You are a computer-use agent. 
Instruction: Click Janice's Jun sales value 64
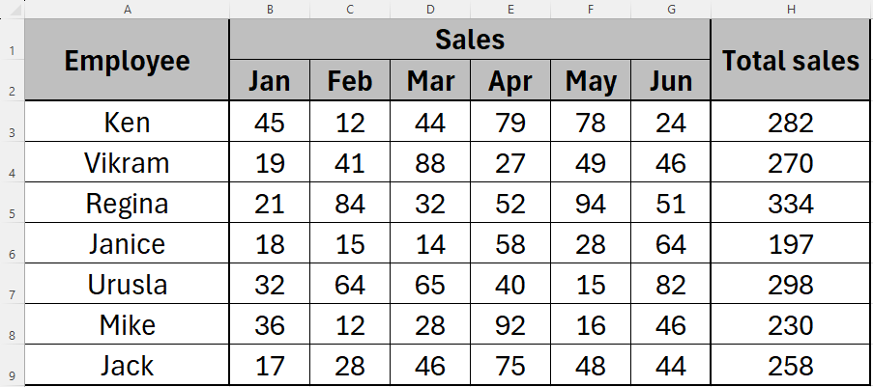[671, 245]
